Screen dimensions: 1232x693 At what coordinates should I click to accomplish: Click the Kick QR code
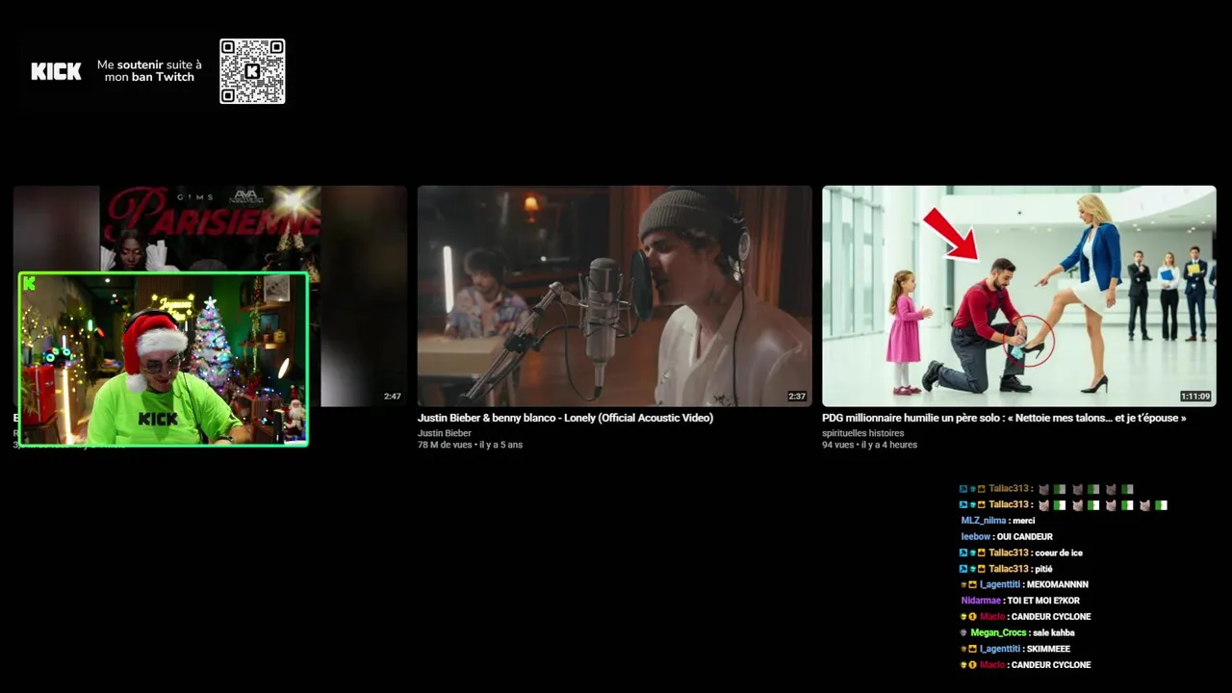tap(252, 71)
